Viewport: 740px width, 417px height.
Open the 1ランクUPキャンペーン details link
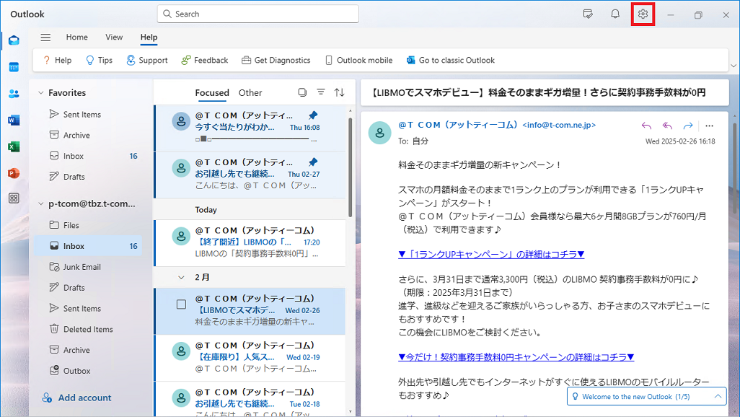point(491,254)
